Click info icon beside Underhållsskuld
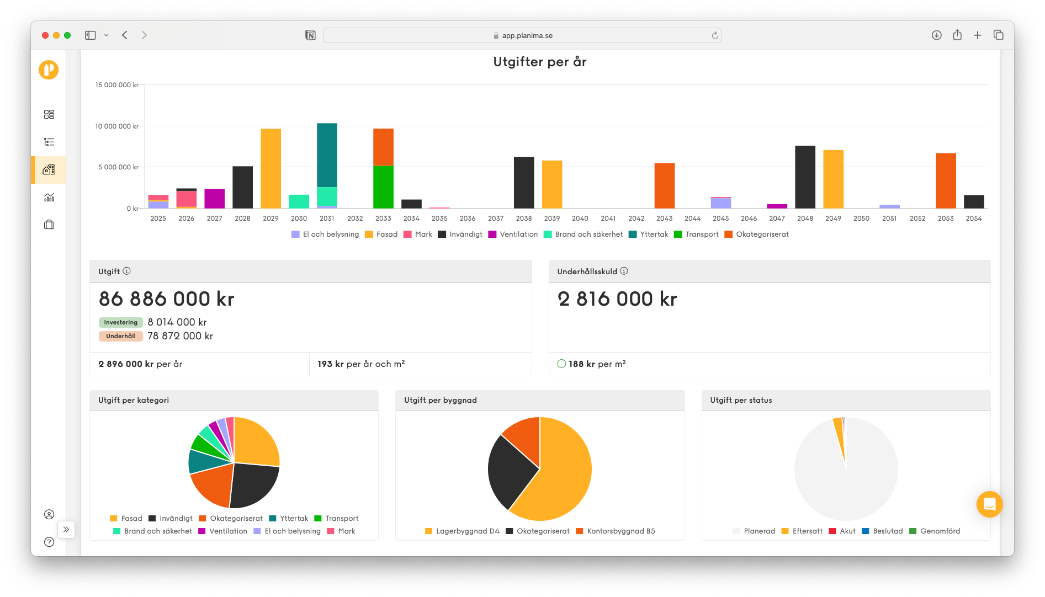1045x597 pixels. pos(624,271)
